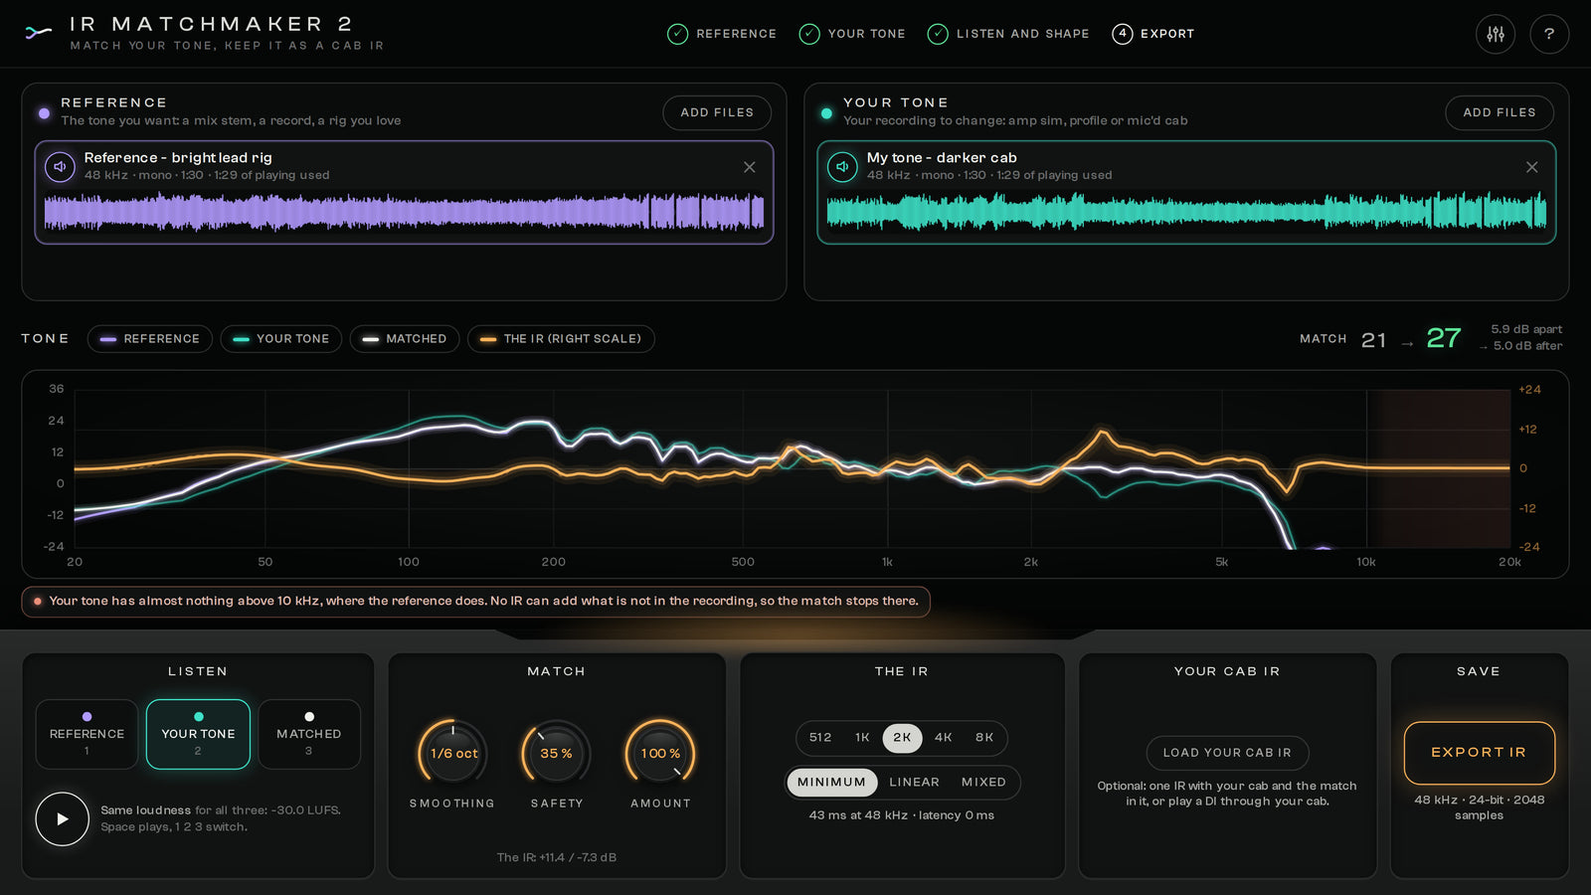Toggle the Your Tone curve visibility

281,339
